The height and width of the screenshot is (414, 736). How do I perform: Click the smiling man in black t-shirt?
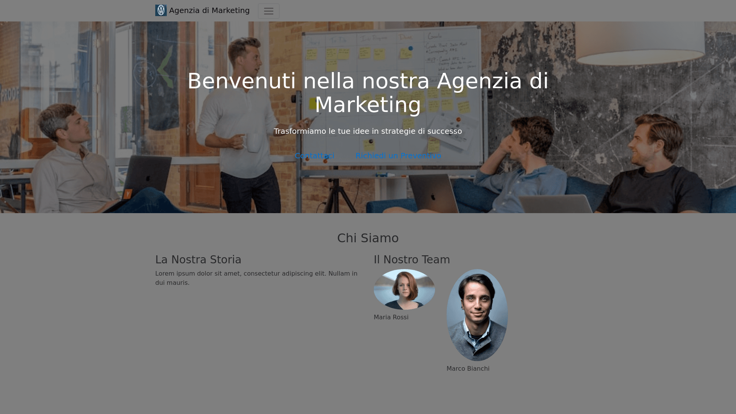[x=659, y=161]
